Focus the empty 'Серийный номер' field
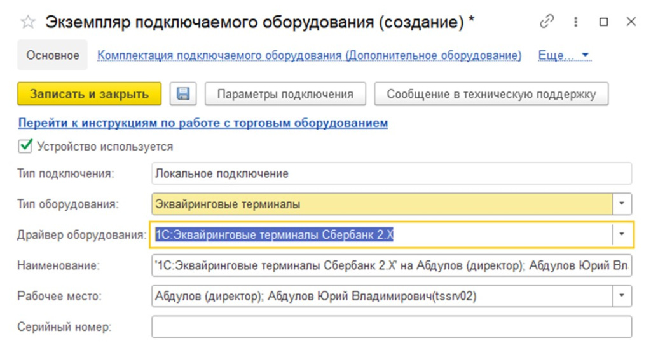 point(392,327)
